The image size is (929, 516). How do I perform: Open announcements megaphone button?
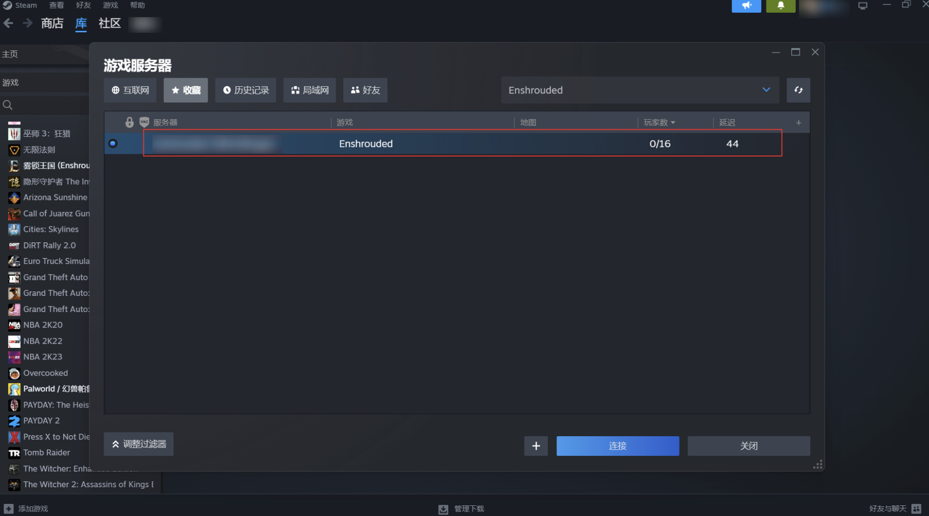(746, 6)
